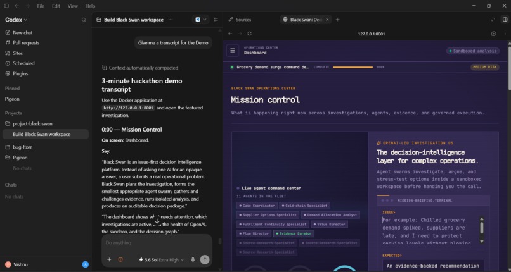Click the send arrow button

[x=205, y=259]
